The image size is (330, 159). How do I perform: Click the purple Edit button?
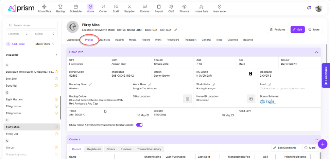[x=297, y=30]
